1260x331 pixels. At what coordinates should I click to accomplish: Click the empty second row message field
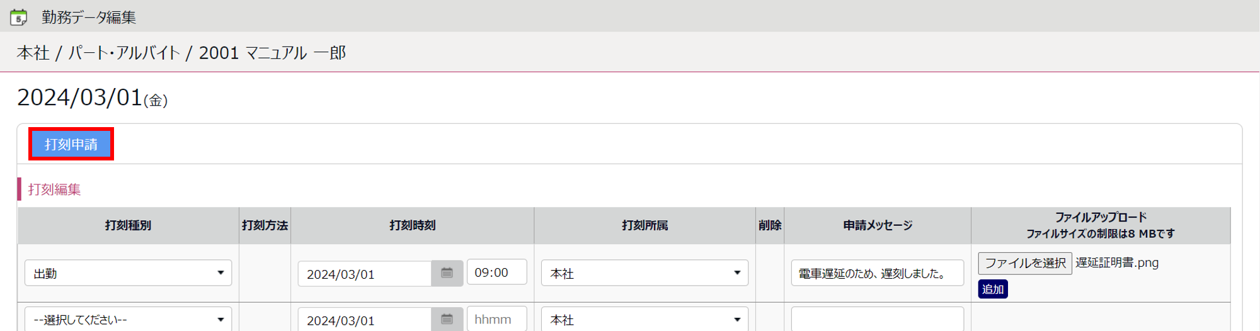coord(877,319)
